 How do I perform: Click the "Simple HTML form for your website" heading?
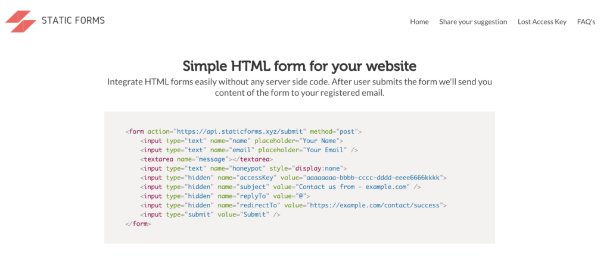299,65
